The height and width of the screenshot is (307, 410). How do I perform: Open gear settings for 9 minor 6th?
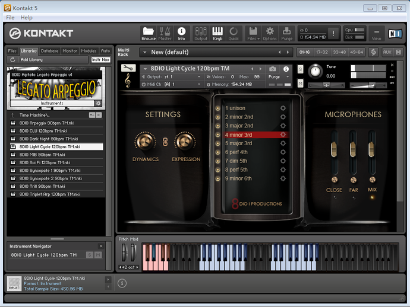(283, 178)
